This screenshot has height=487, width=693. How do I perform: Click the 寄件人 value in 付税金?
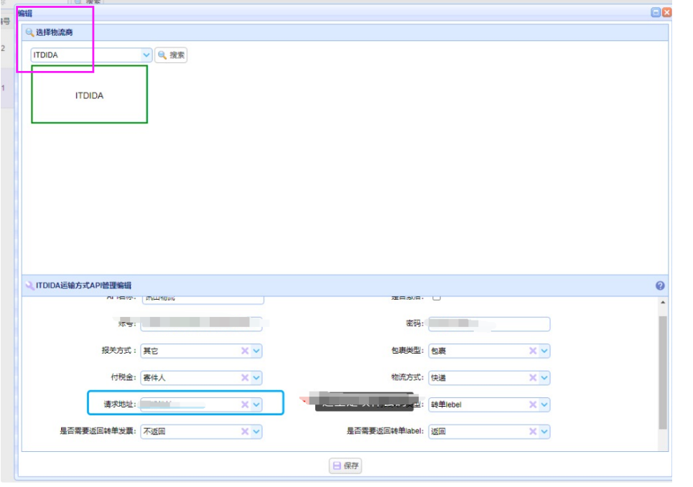154,378
